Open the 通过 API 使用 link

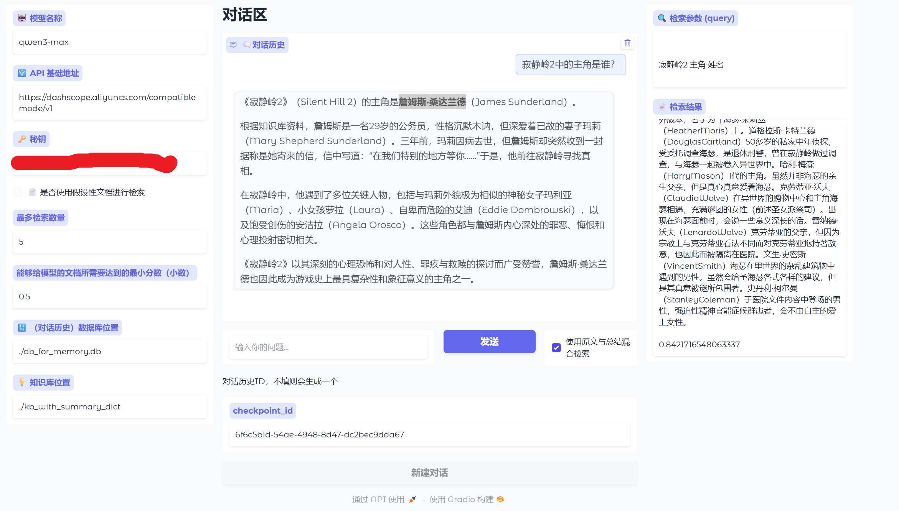pyautogui.click(x=378, y=499)
